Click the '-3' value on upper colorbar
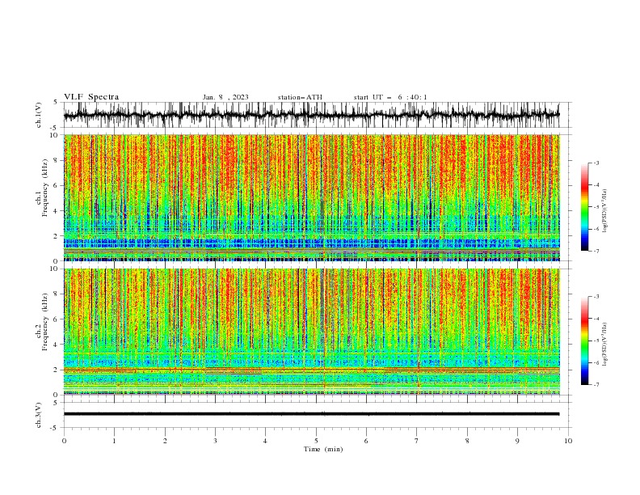The width and height of the screenshot is (640, 495). (x=596, y=163)
